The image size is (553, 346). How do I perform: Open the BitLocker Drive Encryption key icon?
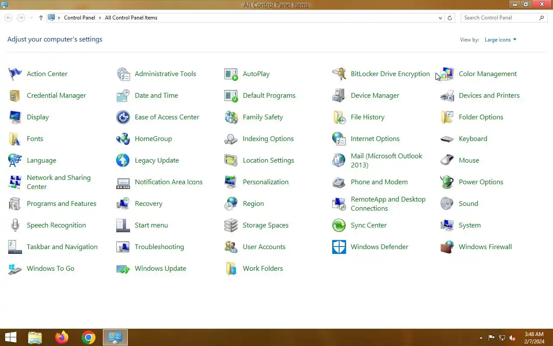pos(339,74)
